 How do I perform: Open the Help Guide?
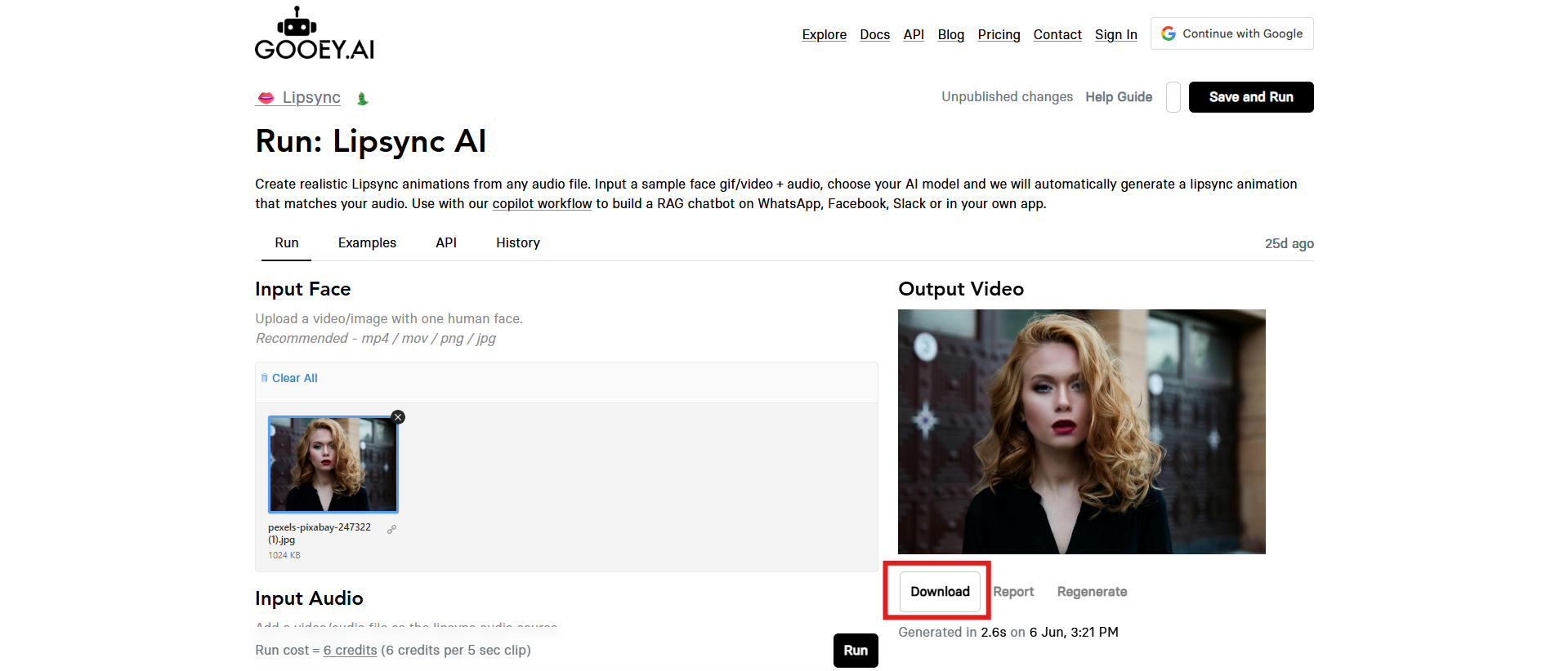1119,97
